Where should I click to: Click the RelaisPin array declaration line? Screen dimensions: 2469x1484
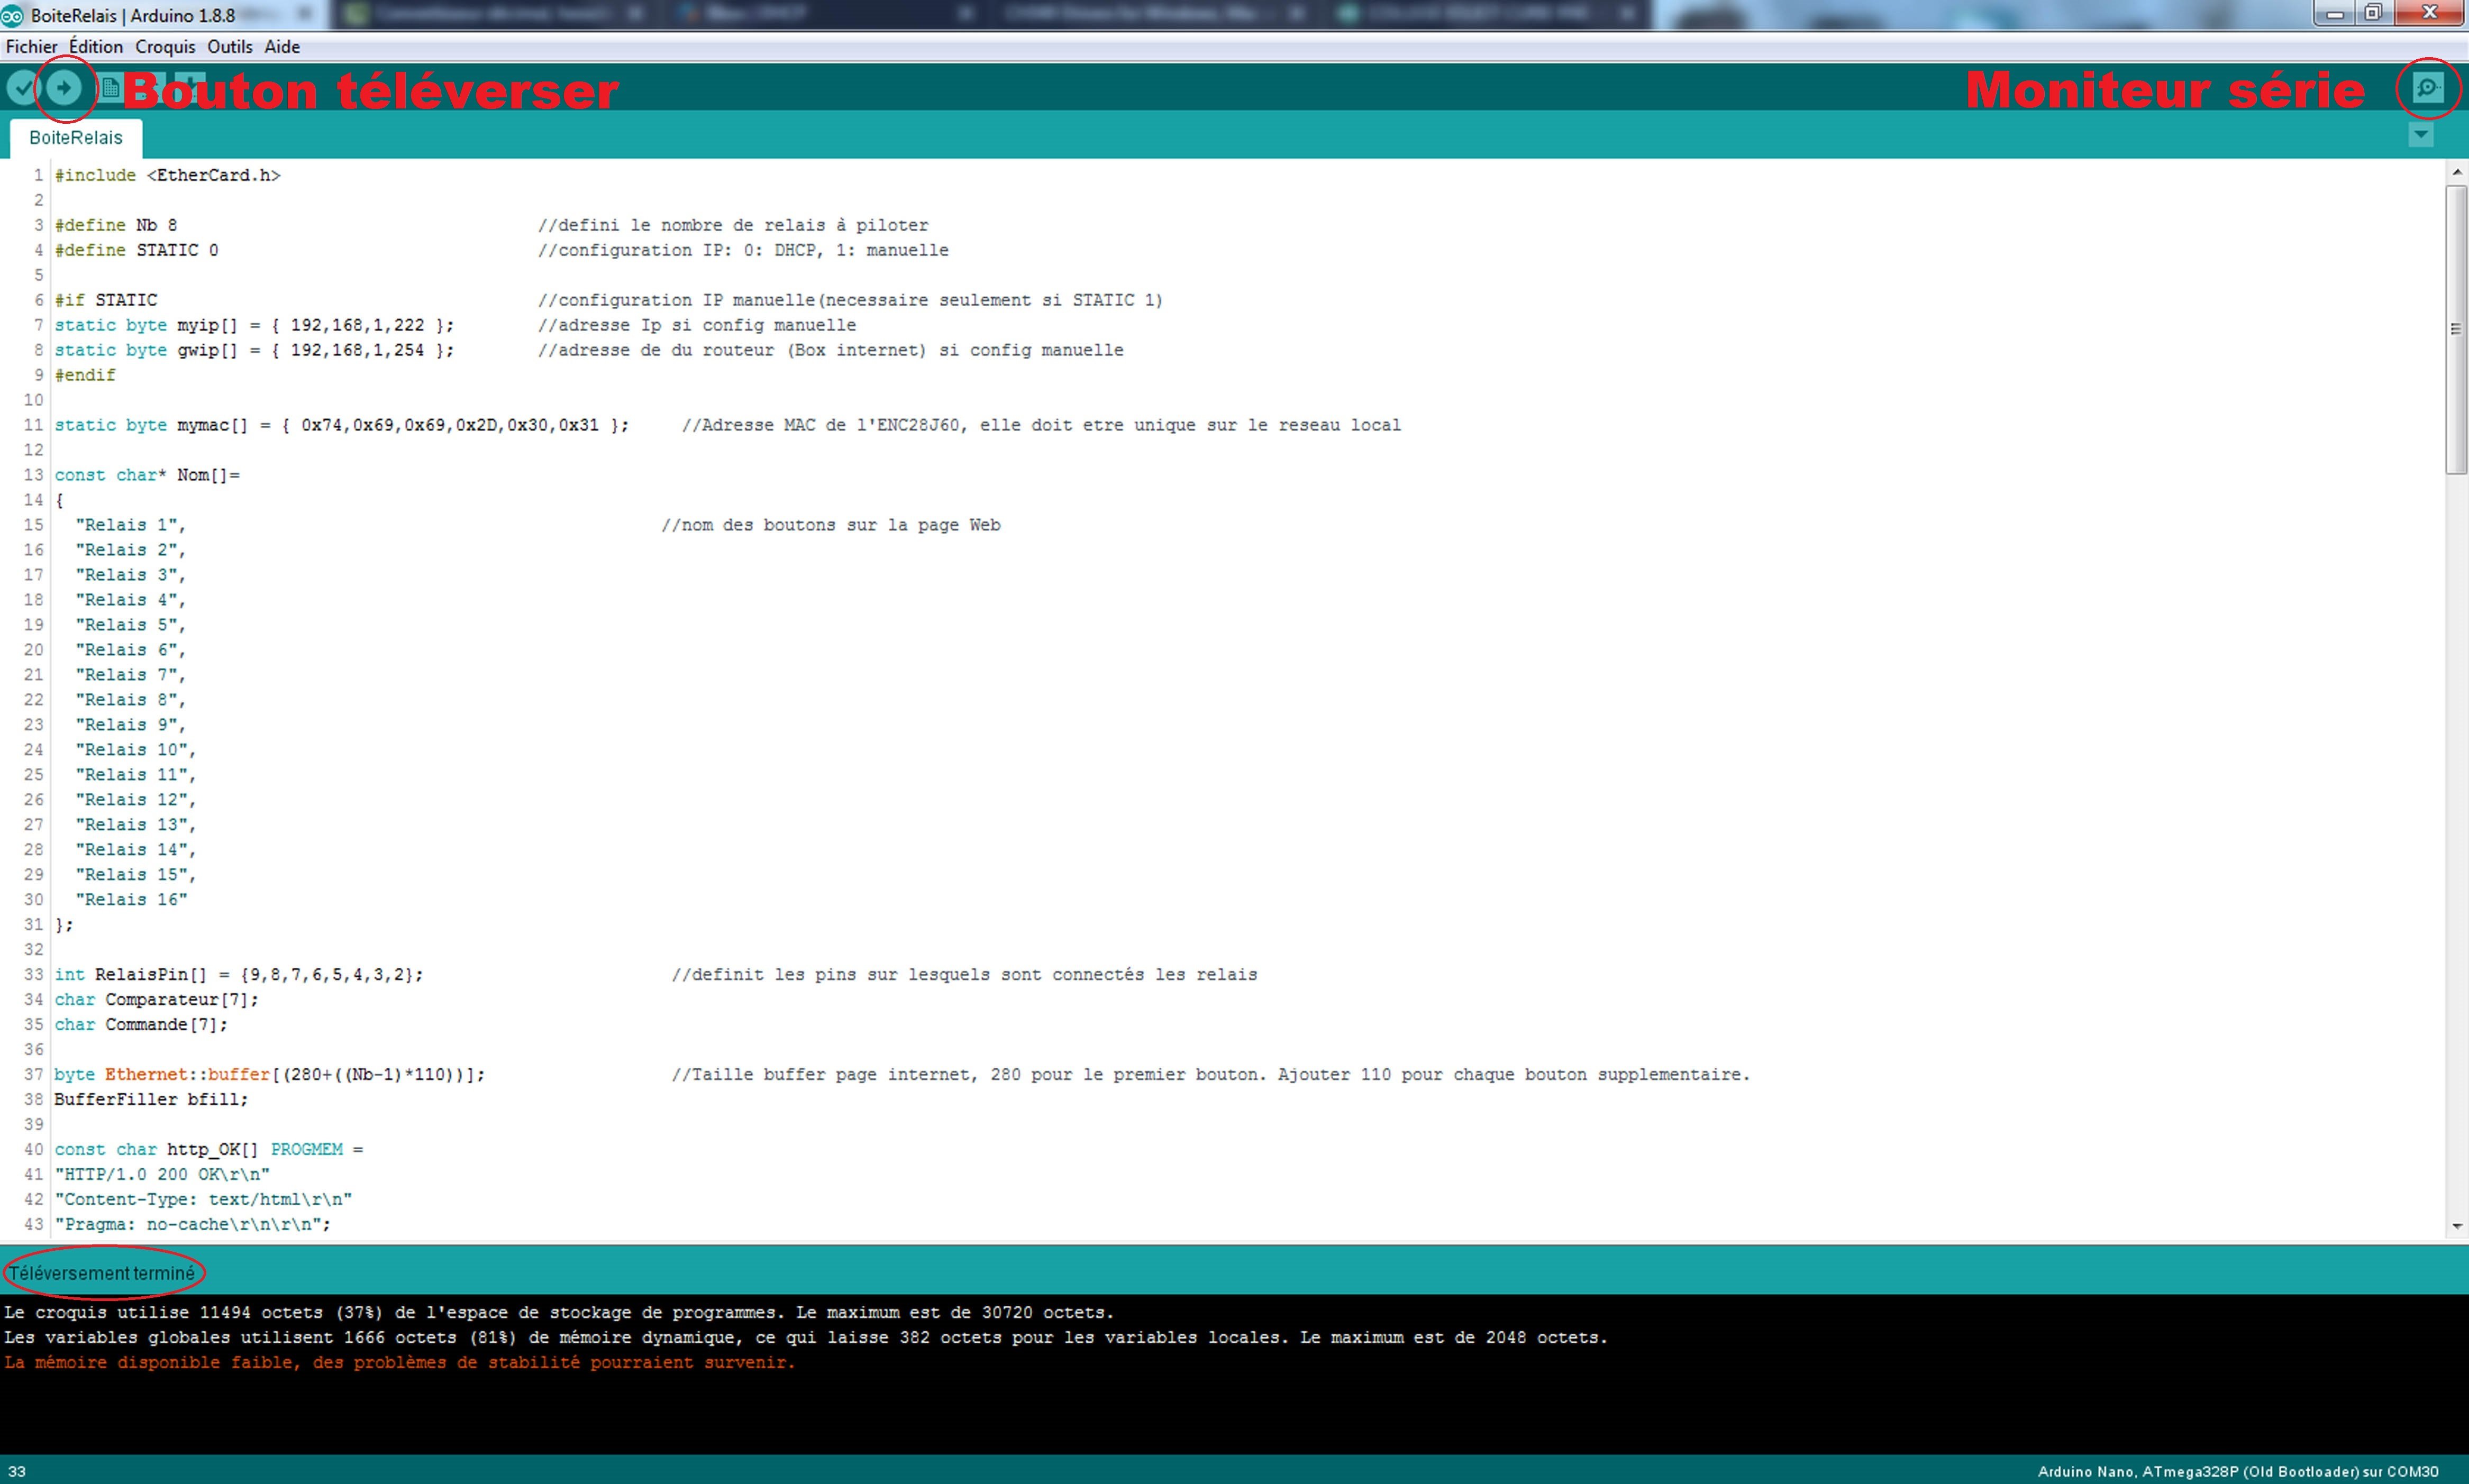238,974
